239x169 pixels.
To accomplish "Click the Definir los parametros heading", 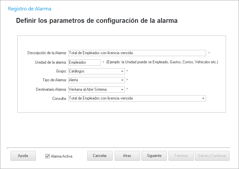I will (97, 21).
